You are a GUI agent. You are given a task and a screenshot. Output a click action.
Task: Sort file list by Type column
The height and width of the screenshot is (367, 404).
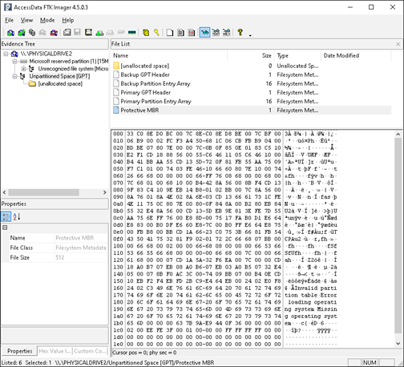[297, 55]
